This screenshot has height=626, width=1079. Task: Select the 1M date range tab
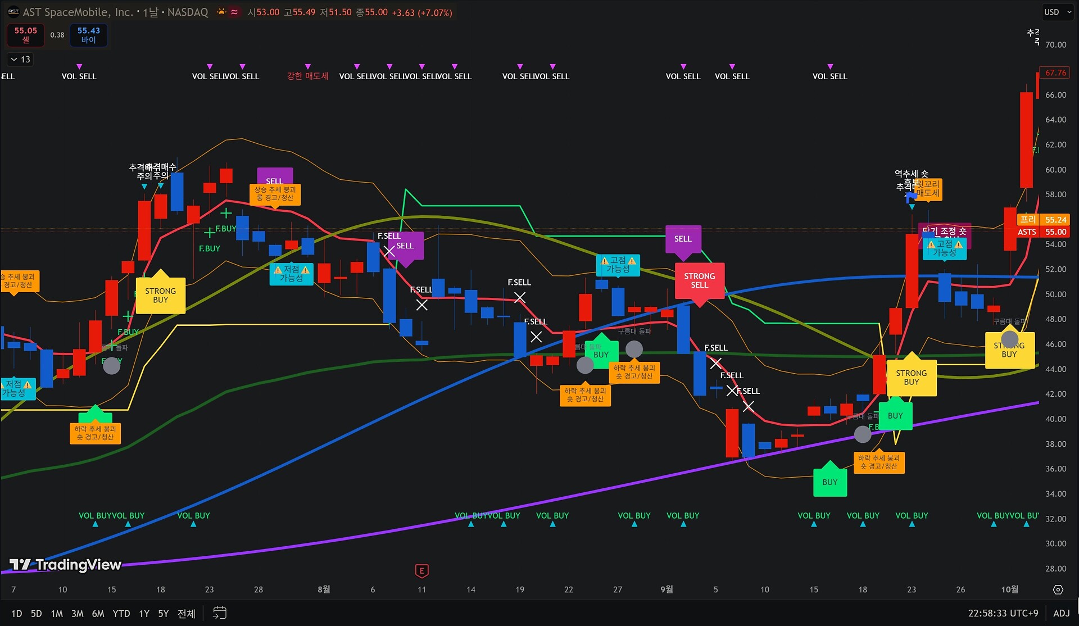pos(57,614)
